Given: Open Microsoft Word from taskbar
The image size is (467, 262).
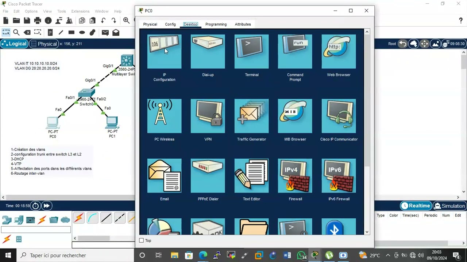Looking at the screenshot, I should (x=287, y=255).
